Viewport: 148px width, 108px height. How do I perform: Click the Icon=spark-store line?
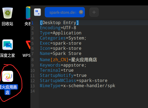point(60,48)
